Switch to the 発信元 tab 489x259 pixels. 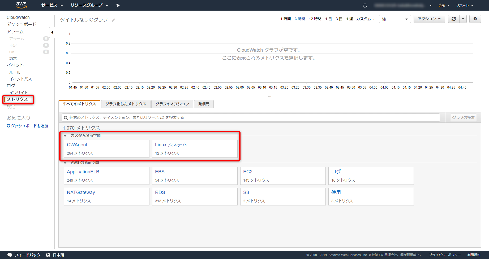click(204, 104)
